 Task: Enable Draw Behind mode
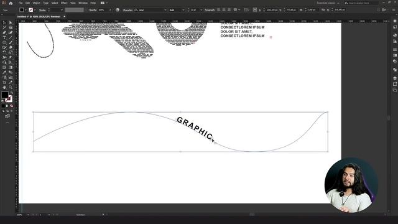7,111
